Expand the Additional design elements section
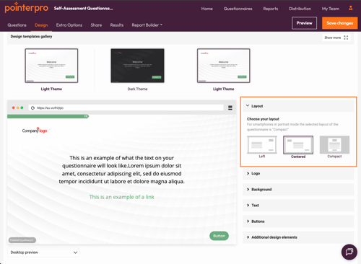 (298, 237)
